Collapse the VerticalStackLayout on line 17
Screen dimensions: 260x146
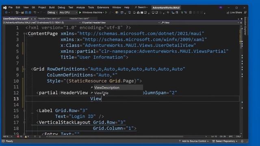coord(24,122)
